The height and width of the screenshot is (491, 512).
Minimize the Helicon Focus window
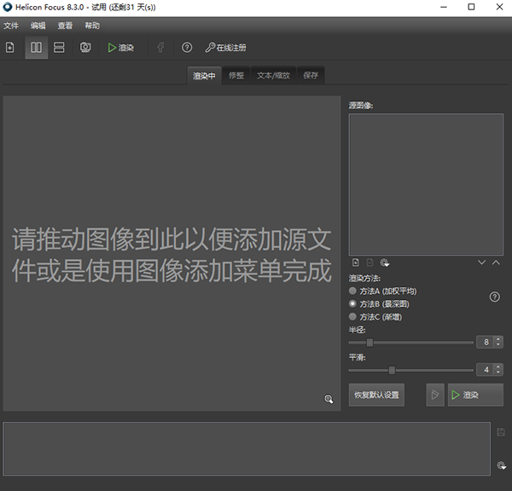[444, 7]
